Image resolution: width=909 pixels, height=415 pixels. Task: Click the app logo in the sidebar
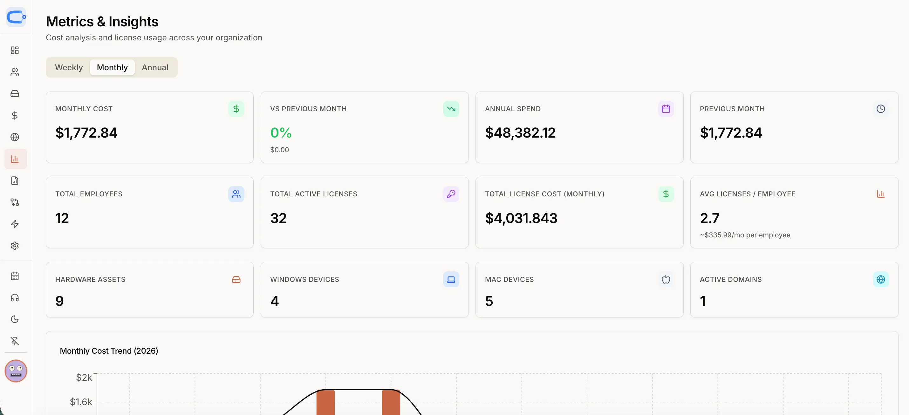pyautogui.click(x=16, y=17)
